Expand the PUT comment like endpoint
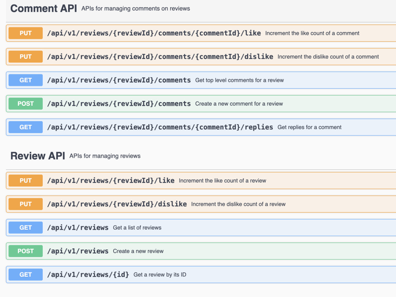The image size is (396, 297). click(x=201, y=33)
